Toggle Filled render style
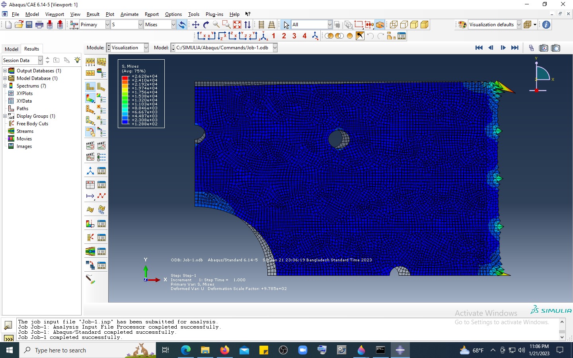The image size is (573, 358). click(414, 25)
